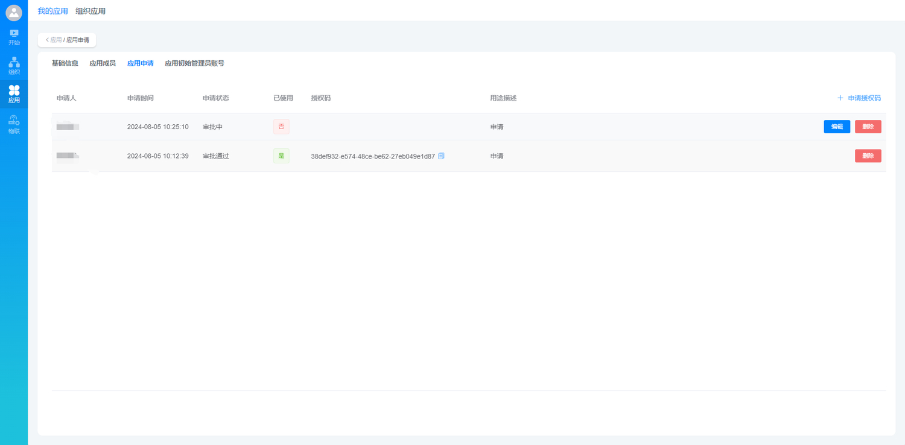This screenshot has height=445, width=905.
Task: Select the 应用 sidebar icon
Action: [x=14, y=94]
